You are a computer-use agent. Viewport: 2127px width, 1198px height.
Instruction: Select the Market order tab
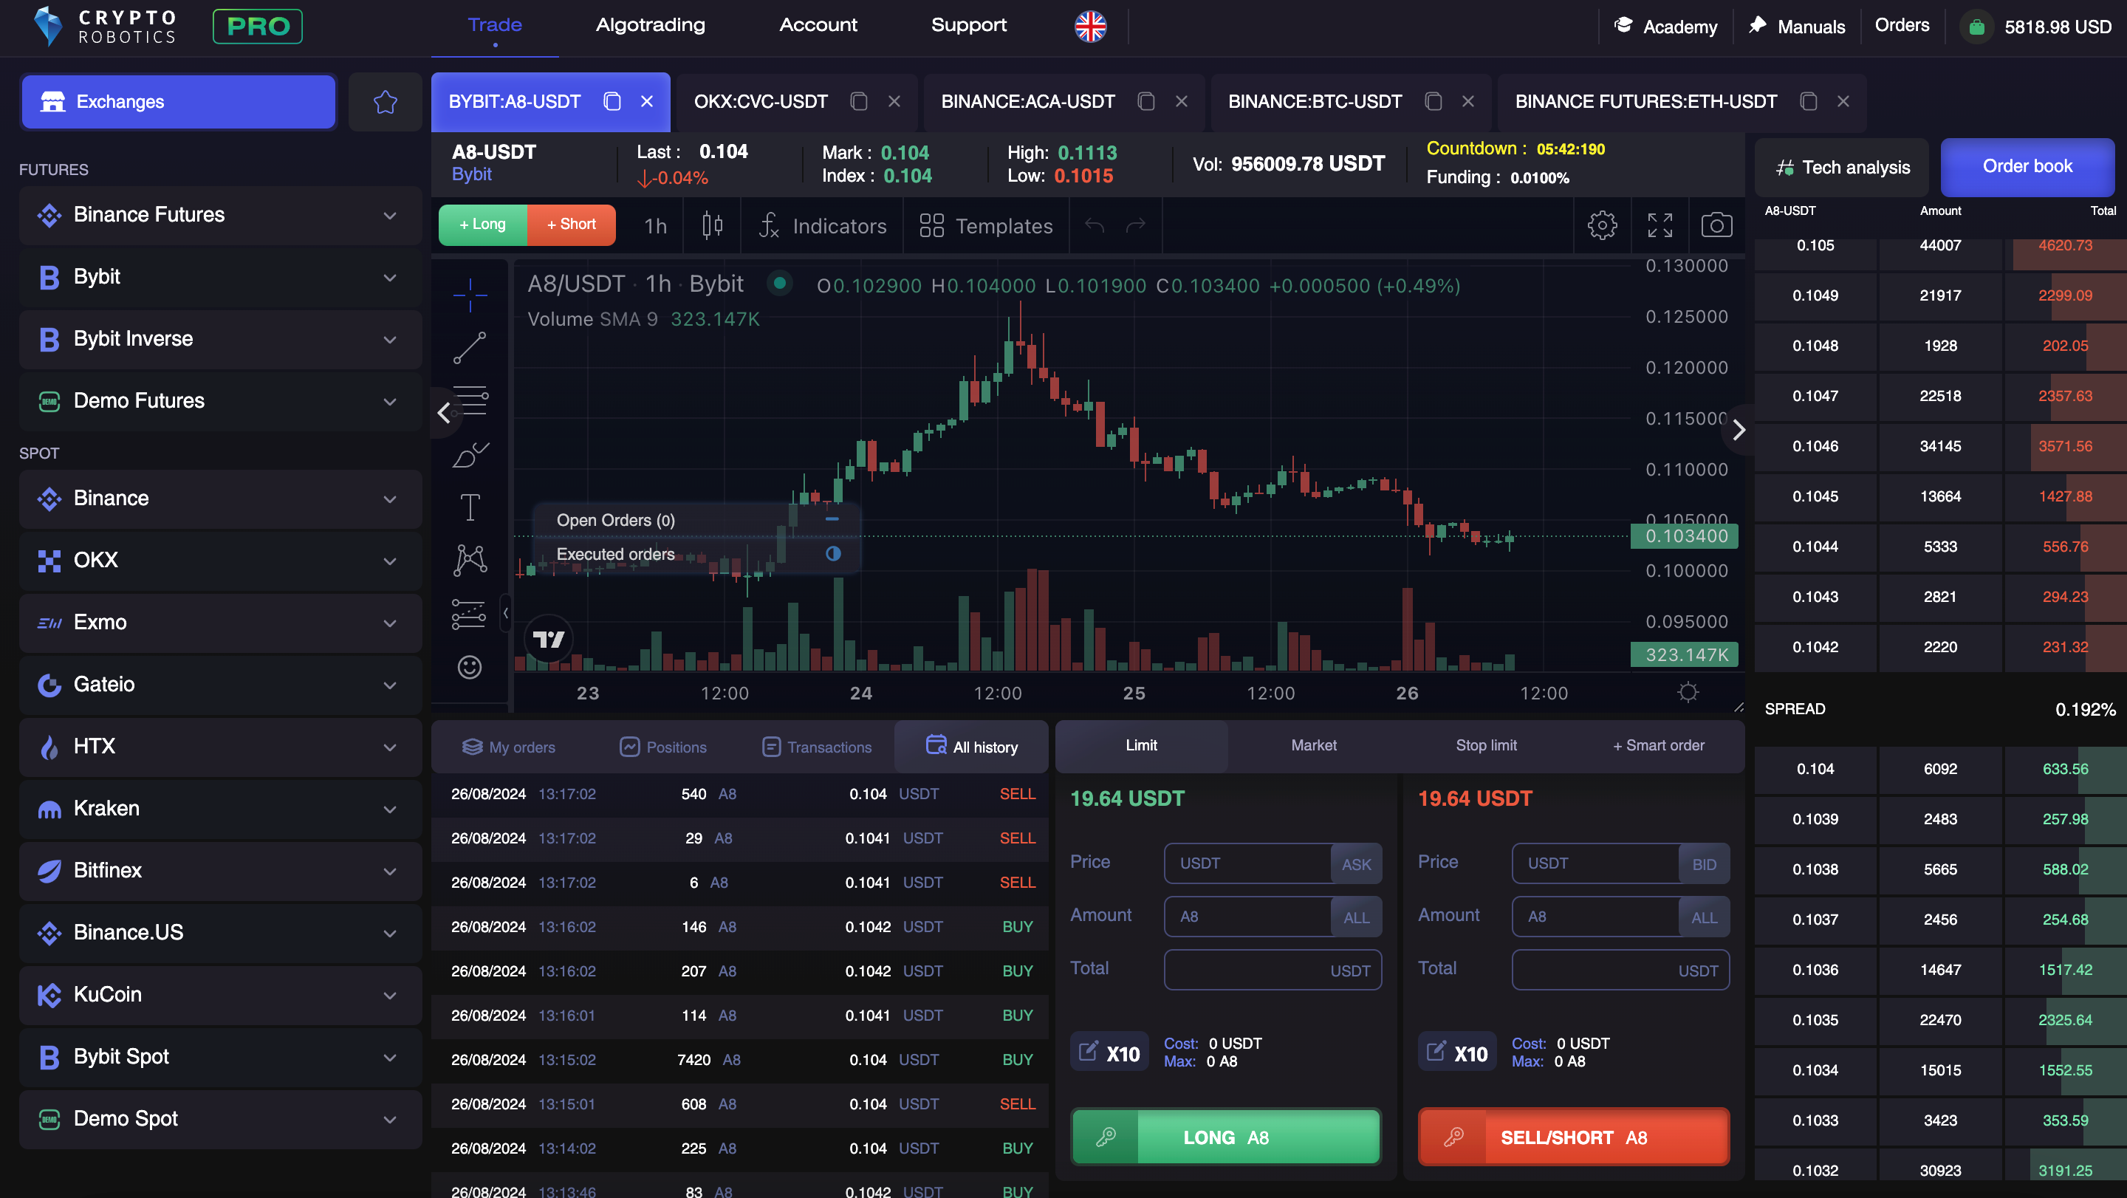point(1314,745)
